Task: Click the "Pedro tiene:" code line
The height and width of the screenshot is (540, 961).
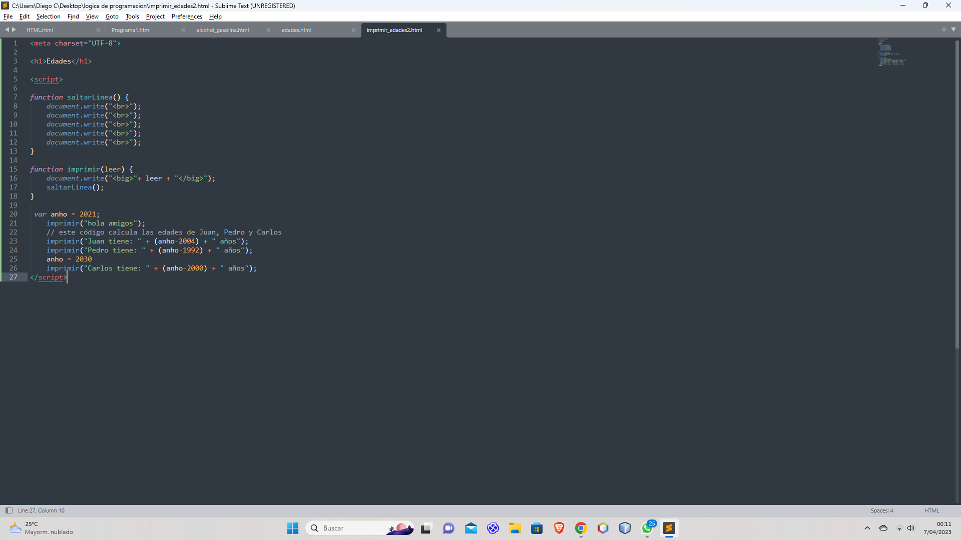Action: point(149,250)
